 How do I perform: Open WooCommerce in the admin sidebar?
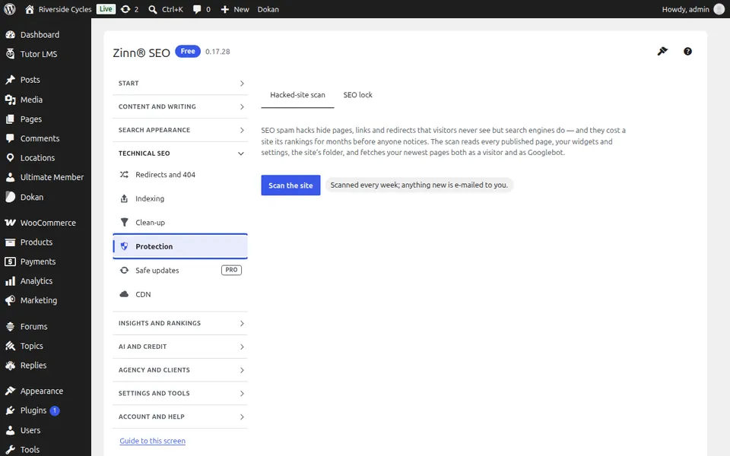tap(46, 223)
